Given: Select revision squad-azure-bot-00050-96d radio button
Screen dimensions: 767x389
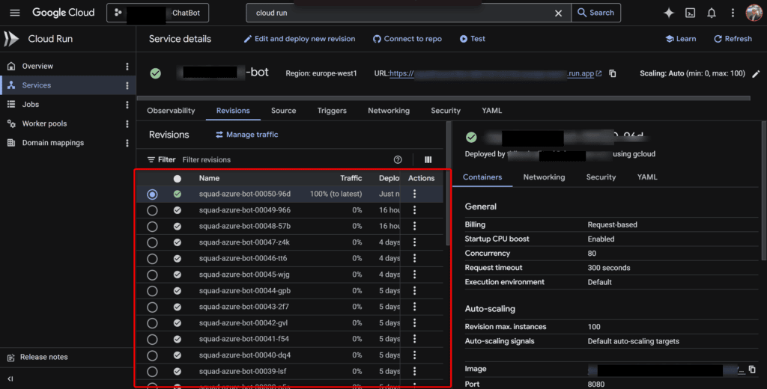Looking at the screenshot, I should coord(152,194).
